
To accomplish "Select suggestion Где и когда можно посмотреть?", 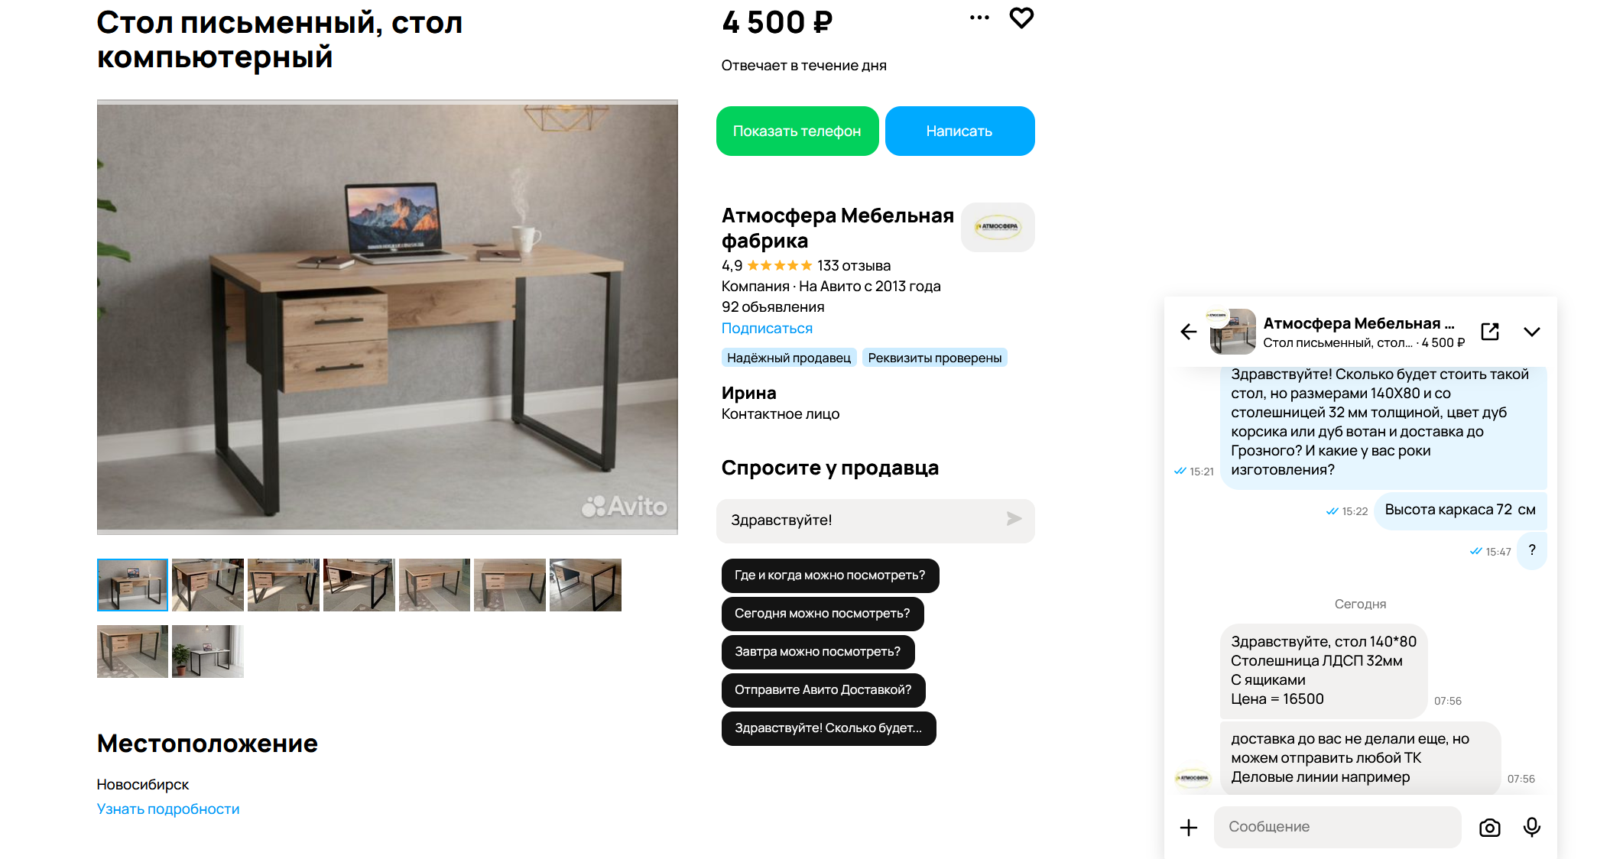I will pyautogui.click(x=830, y=575).
